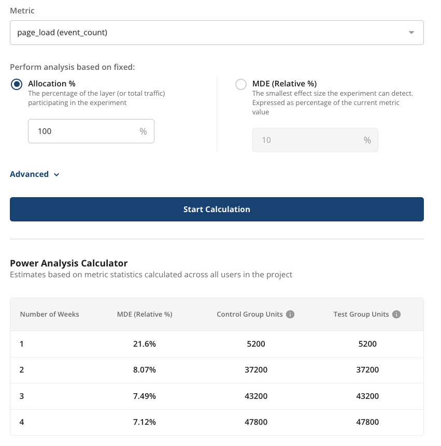This screenshot has width=441, height=446.
Task: Select the row for week 1
Action: pos(217,344)
